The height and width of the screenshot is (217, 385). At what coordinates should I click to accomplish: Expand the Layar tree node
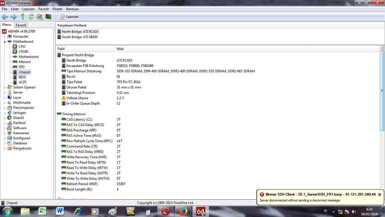[5, 98]
